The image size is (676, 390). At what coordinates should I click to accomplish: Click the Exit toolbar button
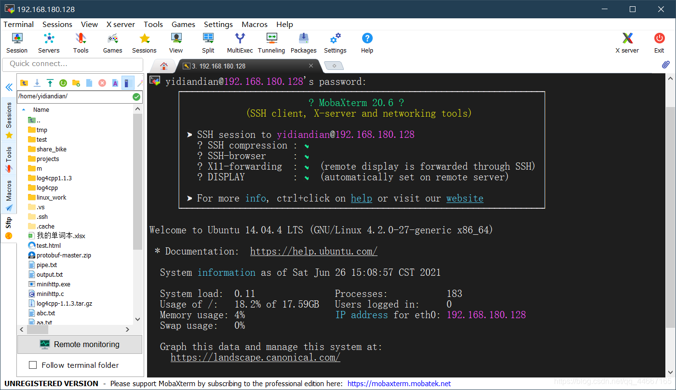point(659,43)
